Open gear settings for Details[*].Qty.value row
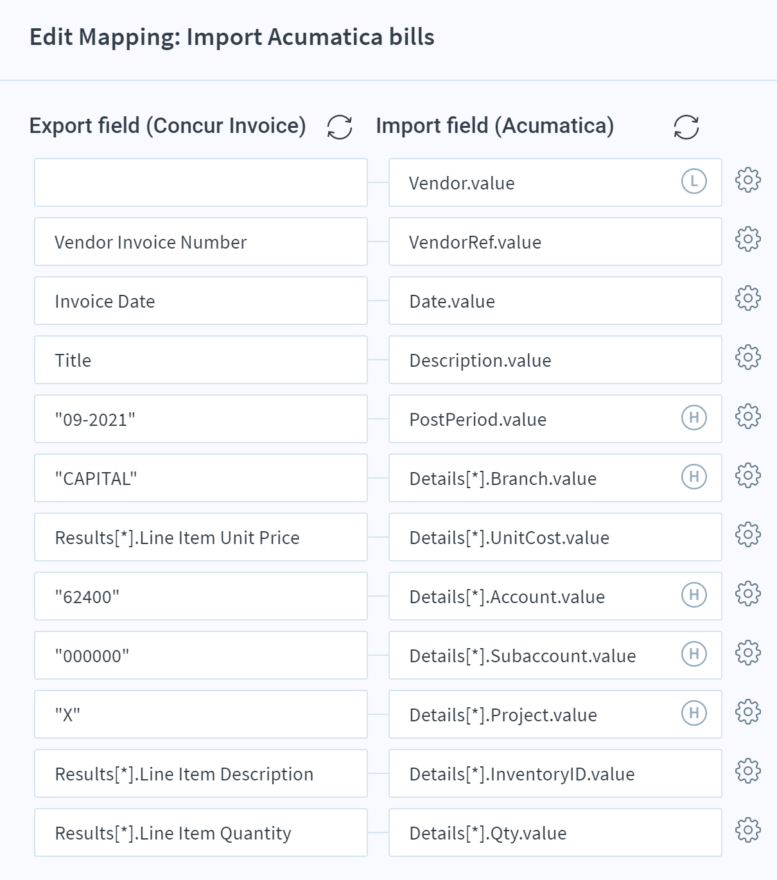The height and width of the screenshot is (880, 777). pyautogui.click(x=748, y=831)
